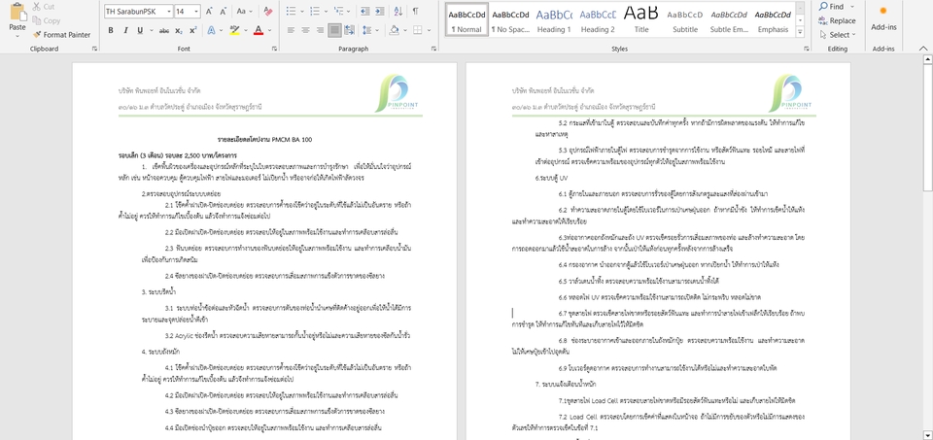The height and width of the screenshot is (440, 933).
Task: Click the shading paint bucket
Action: click(x=394, y=30)
